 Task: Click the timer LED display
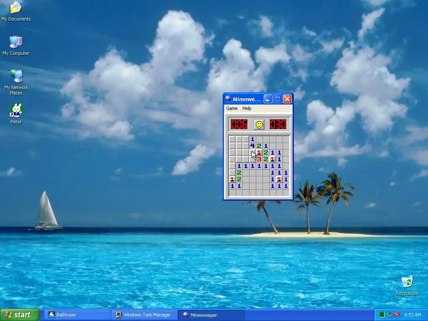(278, 125)
